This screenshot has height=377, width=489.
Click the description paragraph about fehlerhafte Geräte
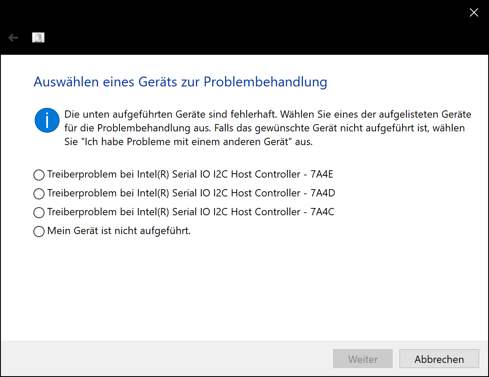(268, 128)
